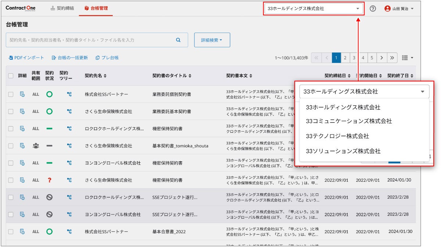Go to page 3
Image resolution: width=441 pixels, height=247 pixels.
[x=354, y=58]
